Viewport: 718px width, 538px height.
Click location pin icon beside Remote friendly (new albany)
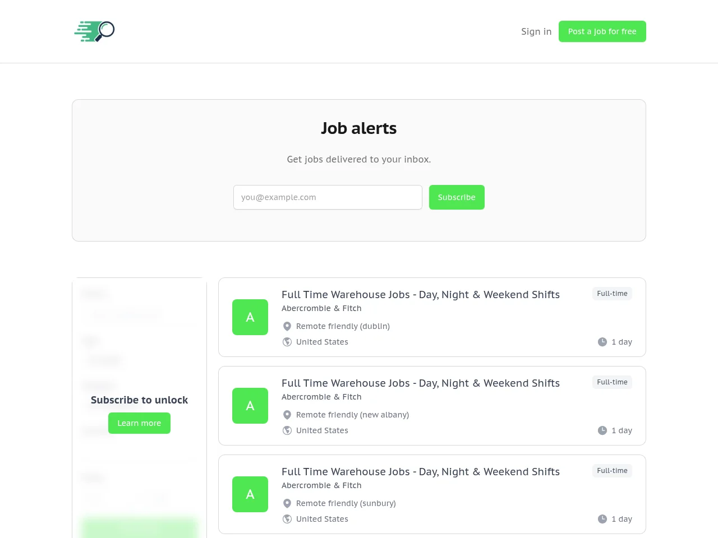(x=287, y=415)
